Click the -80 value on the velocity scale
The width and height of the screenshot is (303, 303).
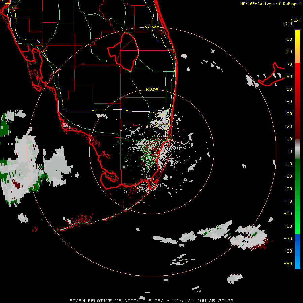(288, 251)
